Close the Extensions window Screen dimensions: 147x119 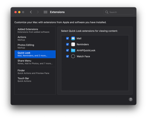tap(15, 12)
